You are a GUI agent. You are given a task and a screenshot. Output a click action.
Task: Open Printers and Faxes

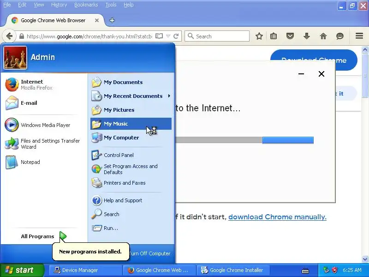[x=131, y=183]
